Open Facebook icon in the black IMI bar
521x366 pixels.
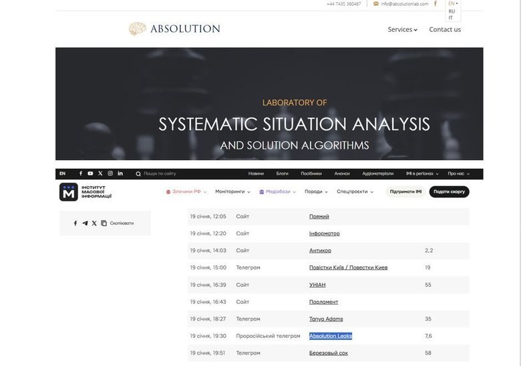tap(80, 173)
